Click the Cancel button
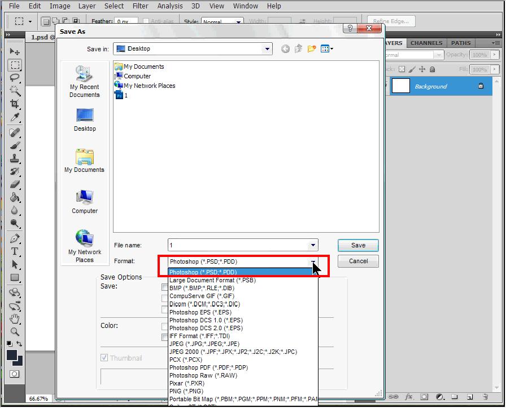This screenshot has width=506, height=408. (358, 261)
